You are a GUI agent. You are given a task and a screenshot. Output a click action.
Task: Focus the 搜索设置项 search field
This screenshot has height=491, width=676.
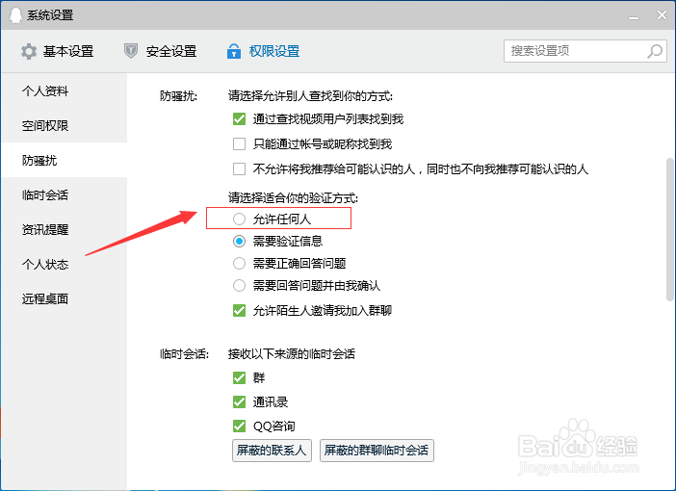pyautogui.click(x=585, y=51)
